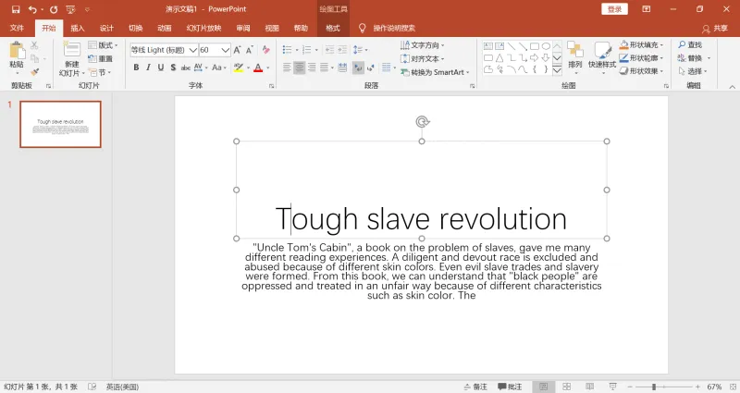
Task: Click the Comments (批注) status bar button
Action: pos(510,387)
